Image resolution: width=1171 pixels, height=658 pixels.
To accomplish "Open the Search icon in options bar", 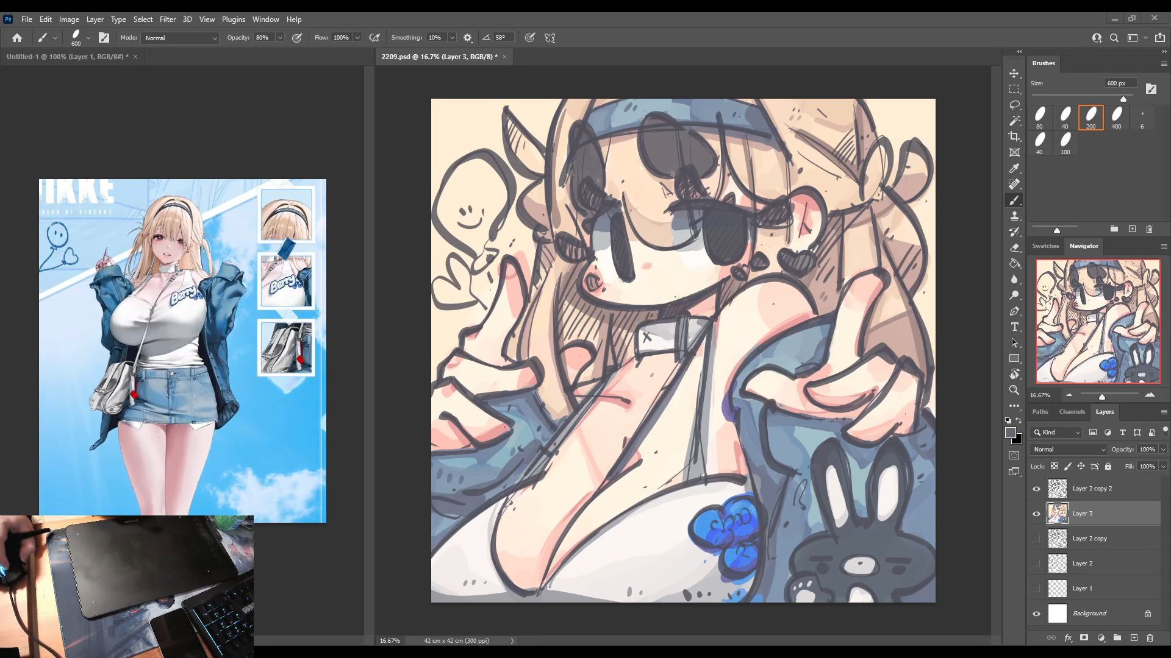I will pos(1114,38).
